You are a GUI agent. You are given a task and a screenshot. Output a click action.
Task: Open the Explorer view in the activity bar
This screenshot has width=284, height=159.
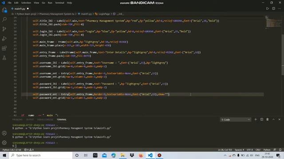pos(4,10)
